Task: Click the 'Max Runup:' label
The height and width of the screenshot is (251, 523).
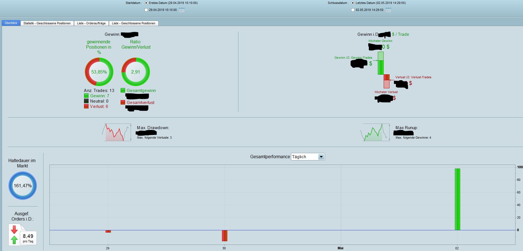Action: [x=407, y=128]
